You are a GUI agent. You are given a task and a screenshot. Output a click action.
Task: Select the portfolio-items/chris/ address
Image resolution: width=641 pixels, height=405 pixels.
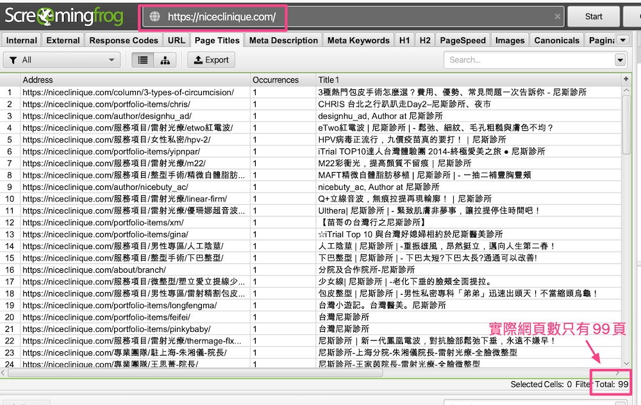106,105
